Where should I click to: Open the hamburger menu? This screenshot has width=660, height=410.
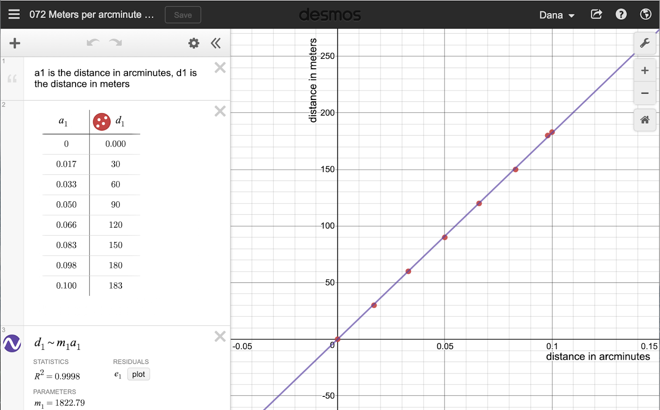point(14,14)
